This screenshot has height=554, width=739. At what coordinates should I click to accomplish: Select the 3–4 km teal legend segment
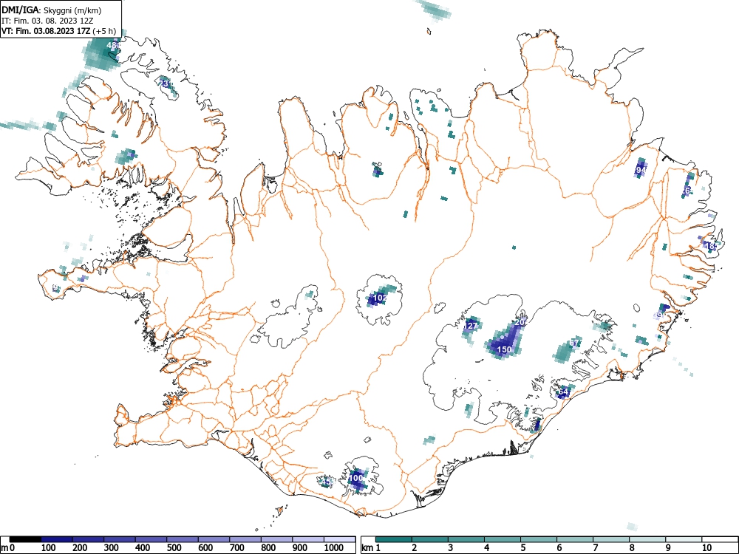pyautogui.click(x=466, y=539)
